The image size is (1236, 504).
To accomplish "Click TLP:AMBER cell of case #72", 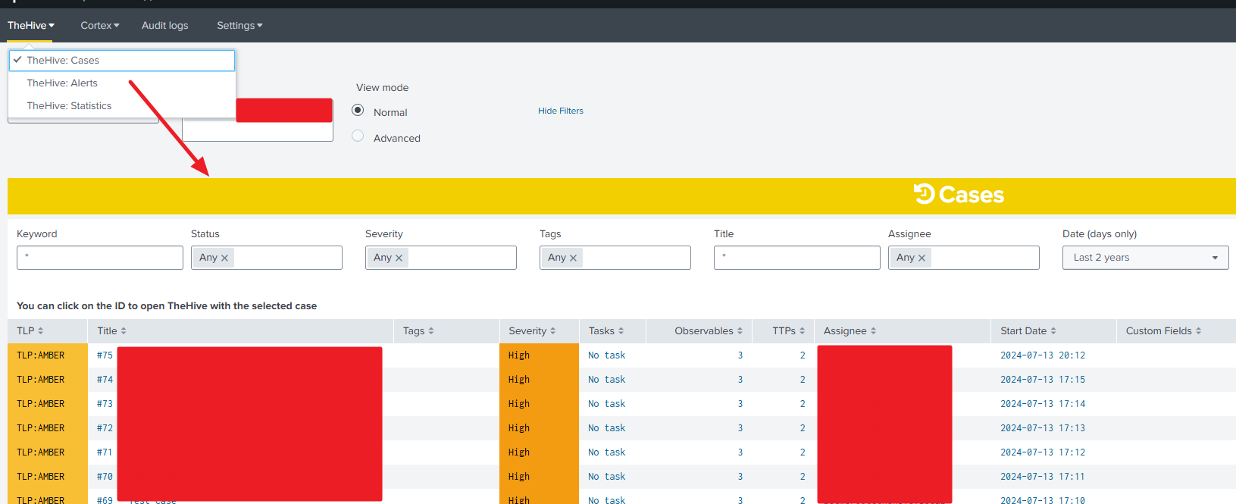I will coord(47,428).
